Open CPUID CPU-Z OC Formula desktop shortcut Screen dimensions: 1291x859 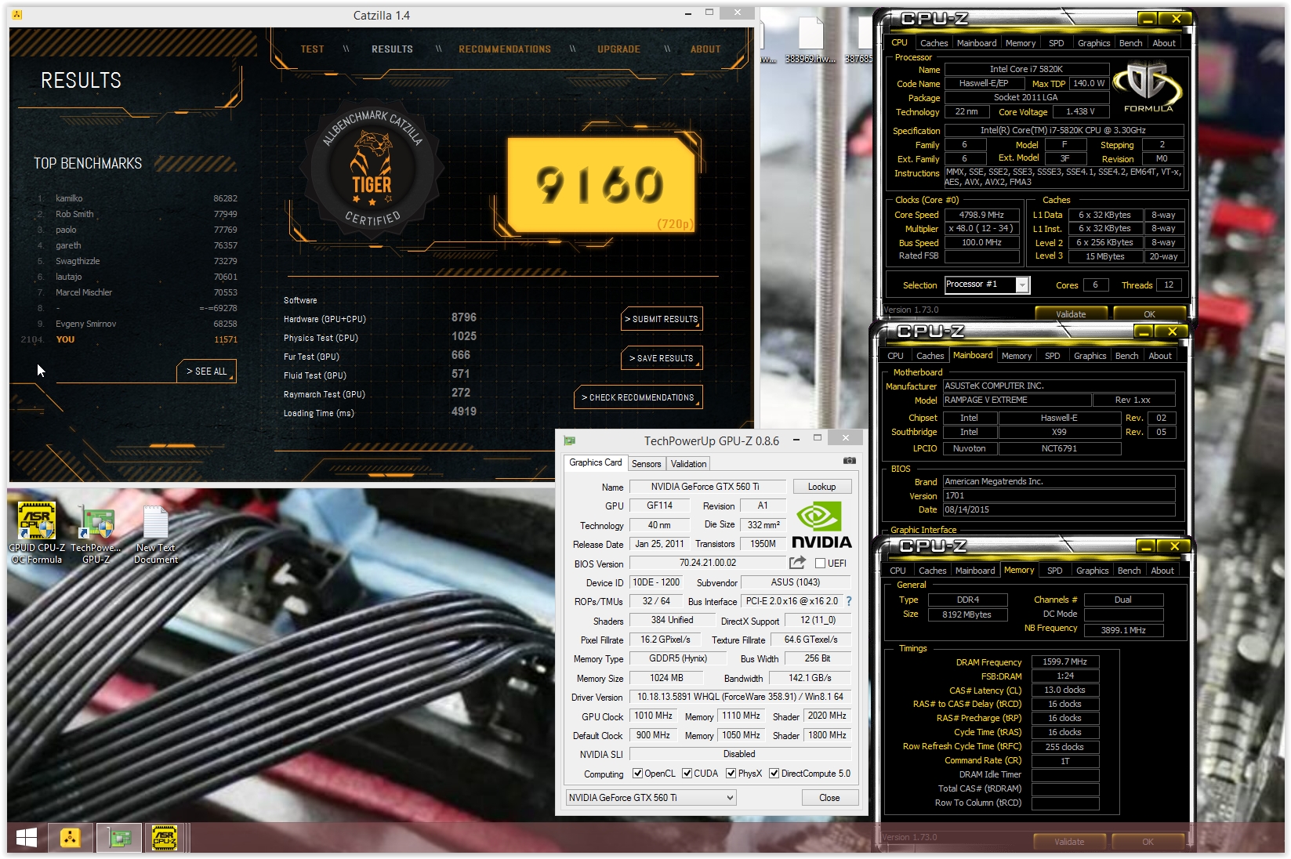(x=36, y=531)
